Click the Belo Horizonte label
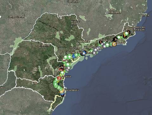The image size is (152, 115). [x=115, y=11]
